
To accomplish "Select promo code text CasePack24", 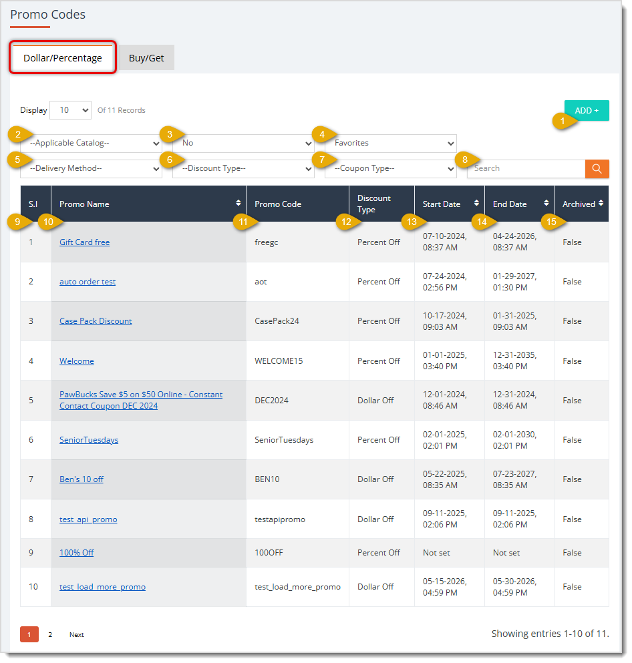I will click(277, 321).
